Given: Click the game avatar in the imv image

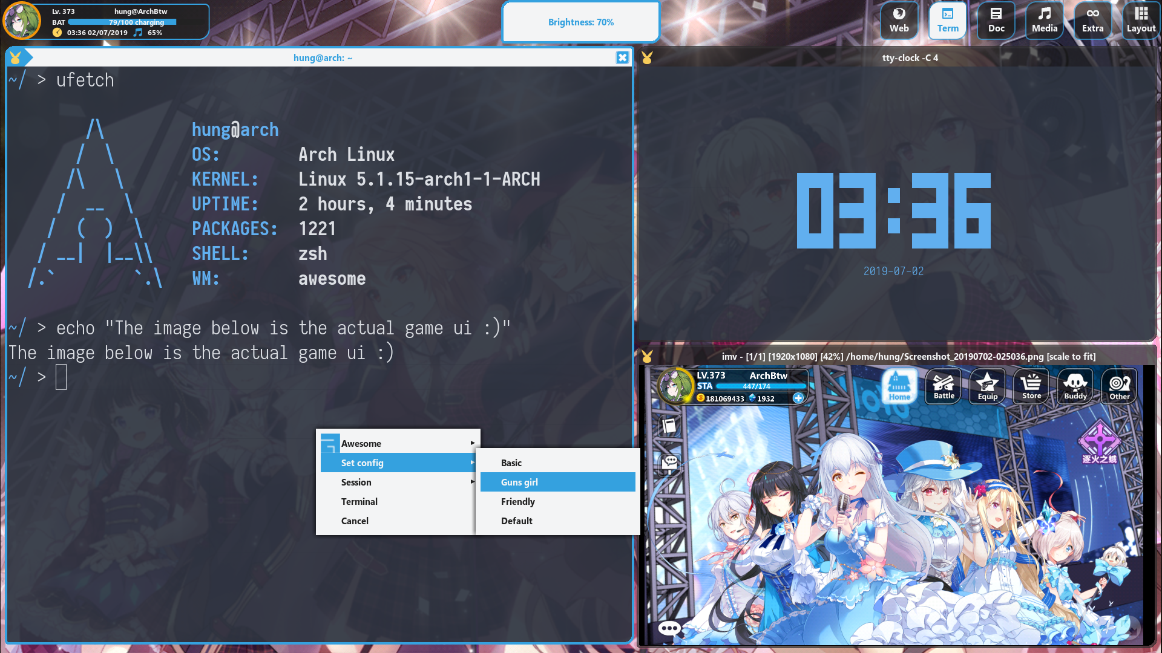Looking at the screenshot, I should 675,386.
